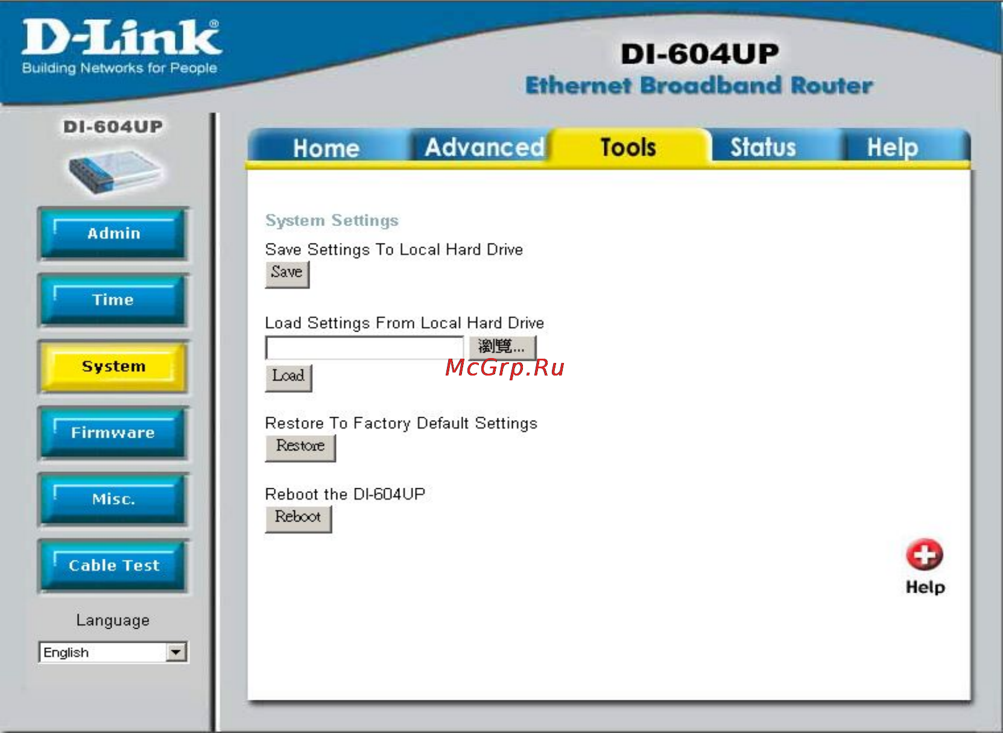Viewport: 1003px width, 733px height.
Task: Click the Browse file button
Action: pyautogui.click(x=502, y=347)
